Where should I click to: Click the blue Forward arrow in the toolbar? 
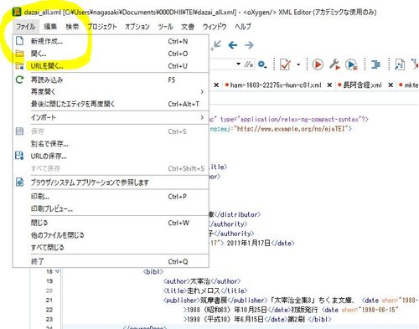[249, 45]
